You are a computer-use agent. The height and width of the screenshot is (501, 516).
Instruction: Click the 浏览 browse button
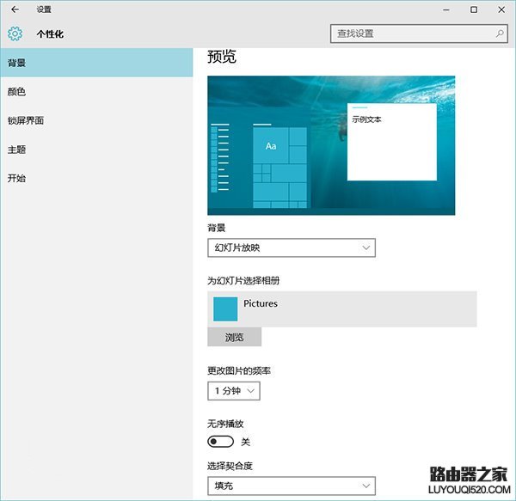pyautogui.click(x=234, y=337)
